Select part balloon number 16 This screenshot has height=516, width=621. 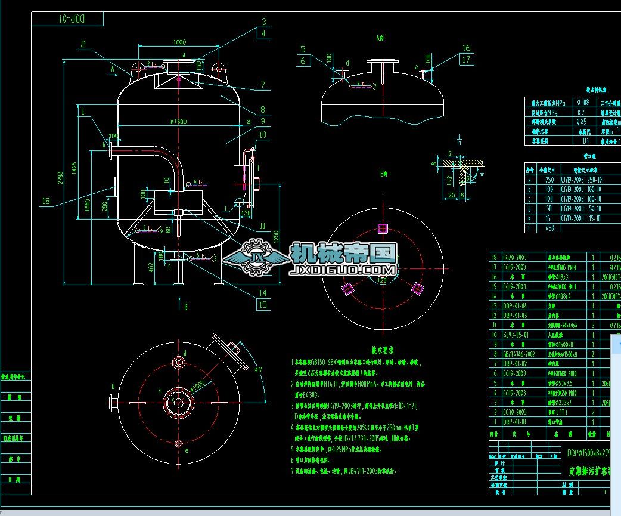coord(466,48)
